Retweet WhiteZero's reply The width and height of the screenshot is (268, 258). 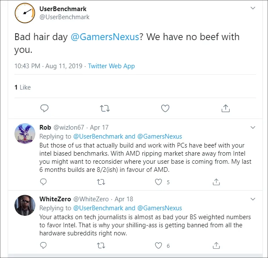[x=101, y=245]
